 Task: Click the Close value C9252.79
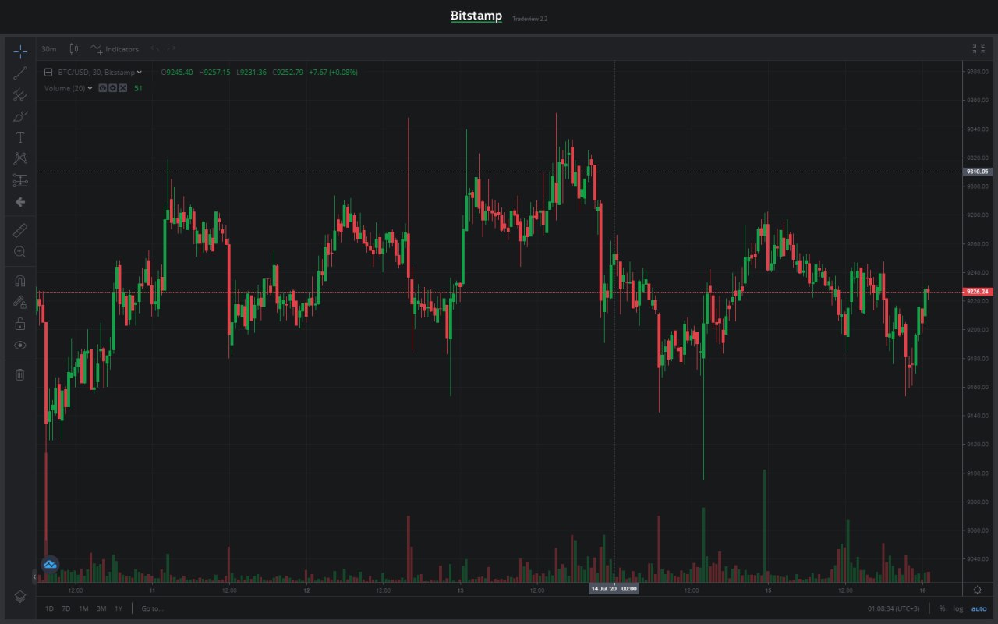(288, 73)
